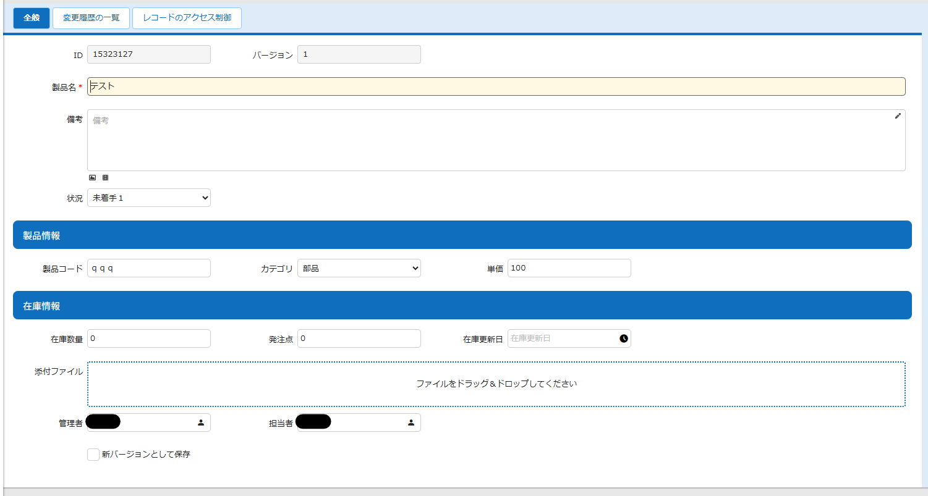Open the 状況 dropdown showing 未着手１
Viewport: 928px width, 496px height.
[x=149, y=198]
